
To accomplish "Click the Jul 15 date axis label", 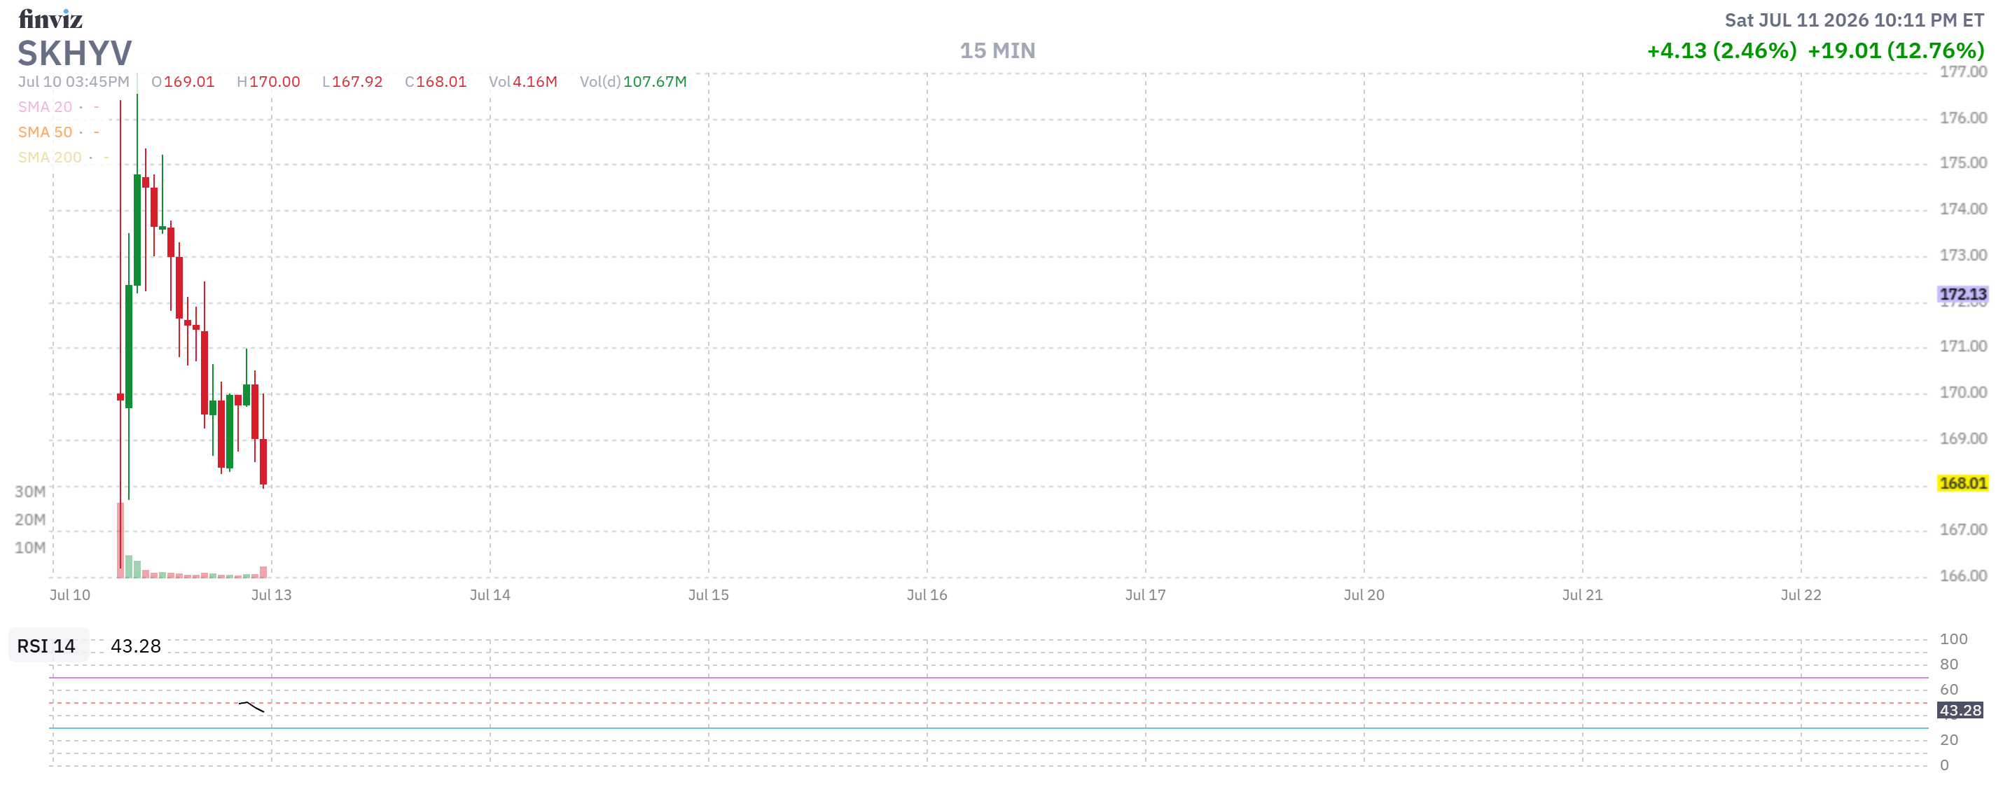I will (708, 595).
